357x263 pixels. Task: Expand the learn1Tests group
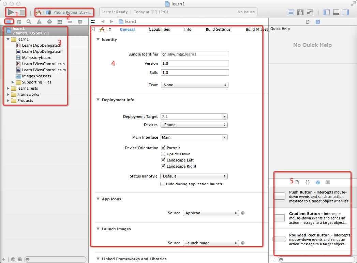[x=8, y=88]
